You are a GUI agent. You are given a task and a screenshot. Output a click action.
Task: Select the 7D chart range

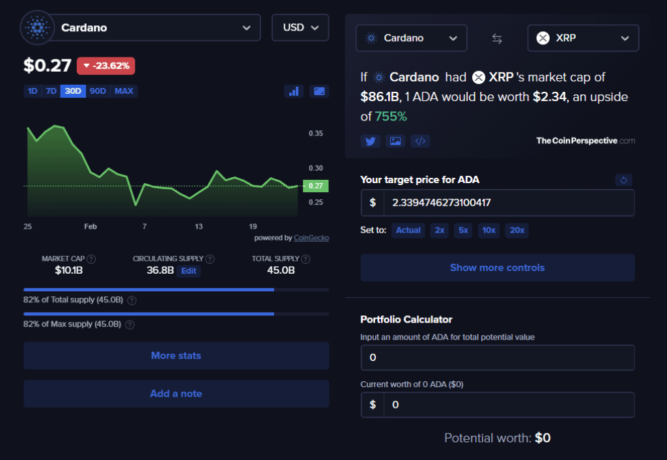[x=51, y=91]
